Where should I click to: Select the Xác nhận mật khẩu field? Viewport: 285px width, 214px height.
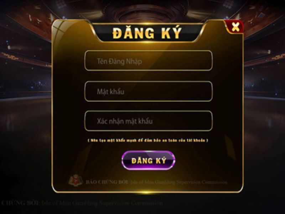point(148,121)
